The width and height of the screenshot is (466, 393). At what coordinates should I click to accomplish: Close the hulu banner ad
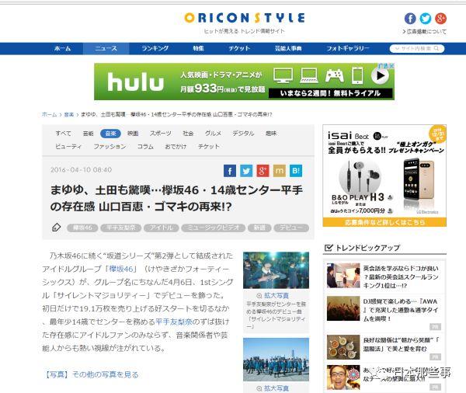(391, 66)
